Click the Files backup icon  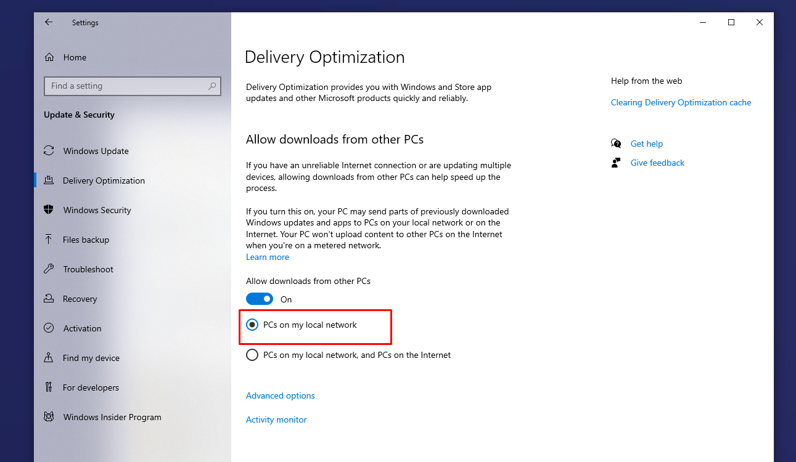[49, 240]
